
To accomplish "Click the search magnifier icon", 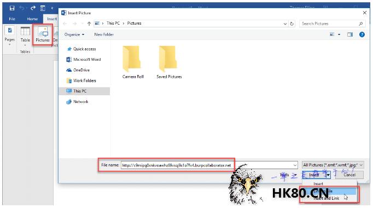I will [x=361, y=24].
